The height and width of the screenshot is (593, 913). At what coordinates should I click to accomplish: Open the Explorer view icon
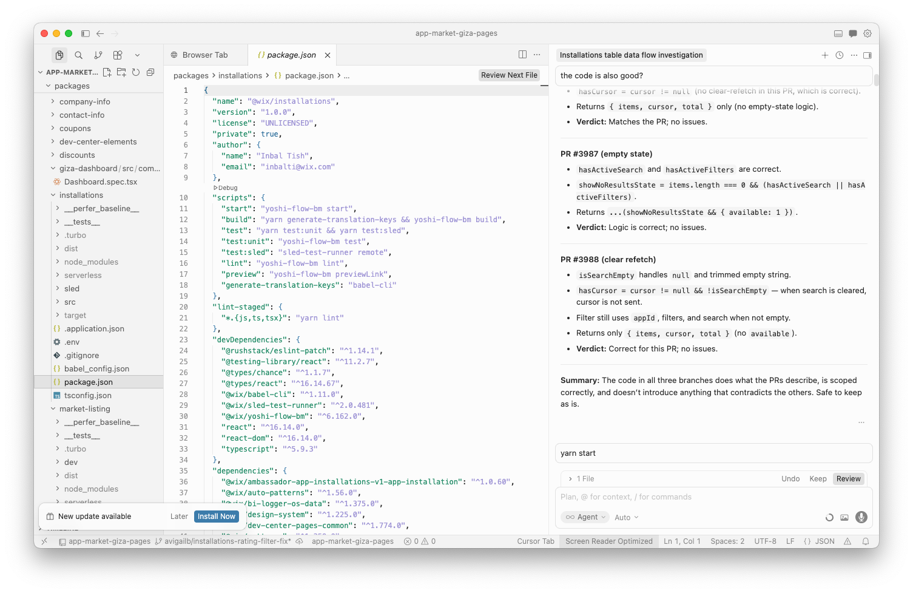click(x=59, y=55)
